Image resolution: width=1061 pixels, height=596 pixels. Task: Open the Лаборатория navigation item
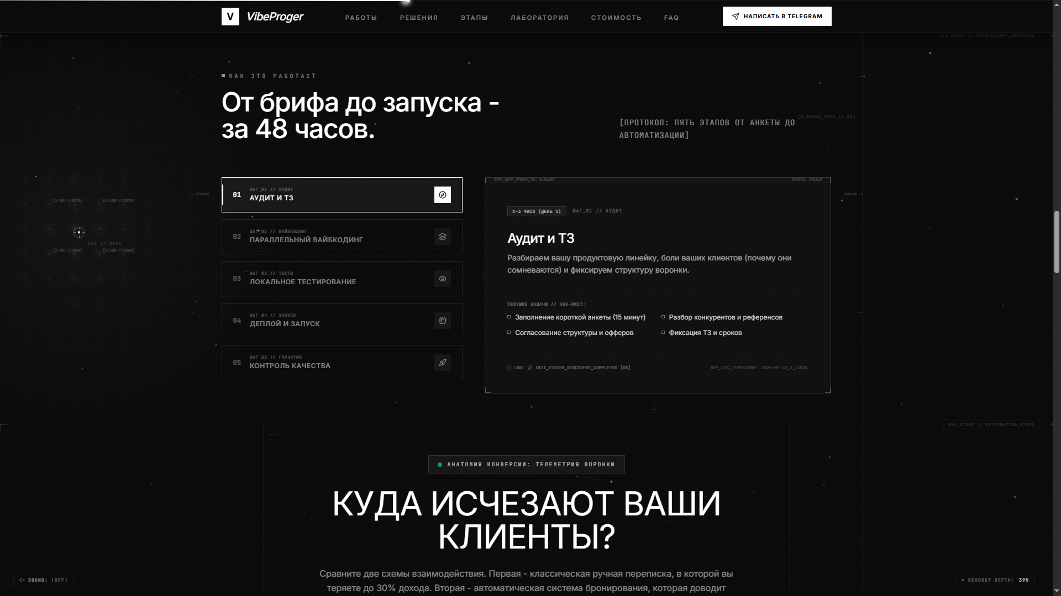click(x=539, y=18)
